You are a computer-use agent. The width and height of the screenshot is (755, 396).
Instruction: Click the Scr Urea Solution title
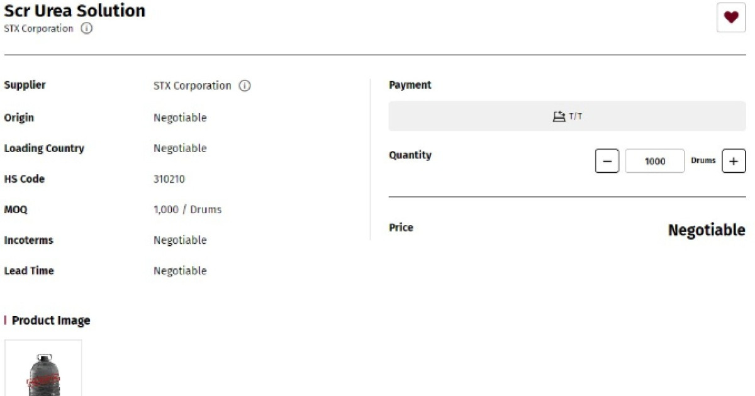75,11
